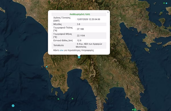171x111 pixels.
Task: Select the cyan marker at the top right corner
Action: (x=166, y=3)
